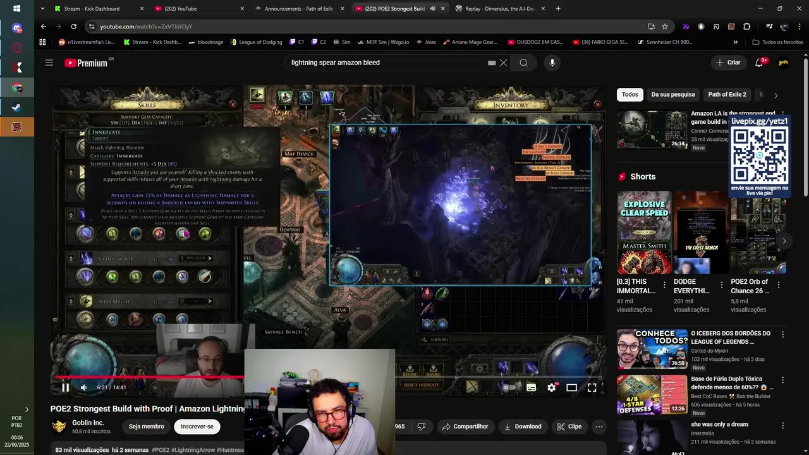Open O ICEBERG DOS BORDÕES video title
This screenshot has width=809, height=455.
tap(731, 337)
